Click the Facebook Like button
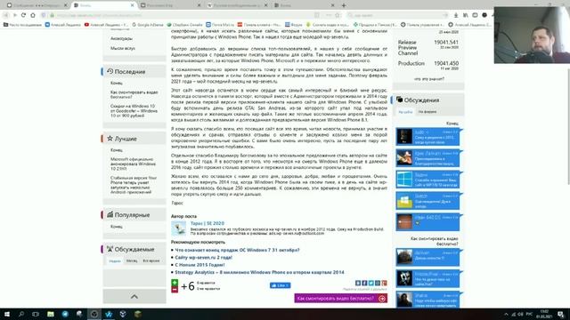 280,285
